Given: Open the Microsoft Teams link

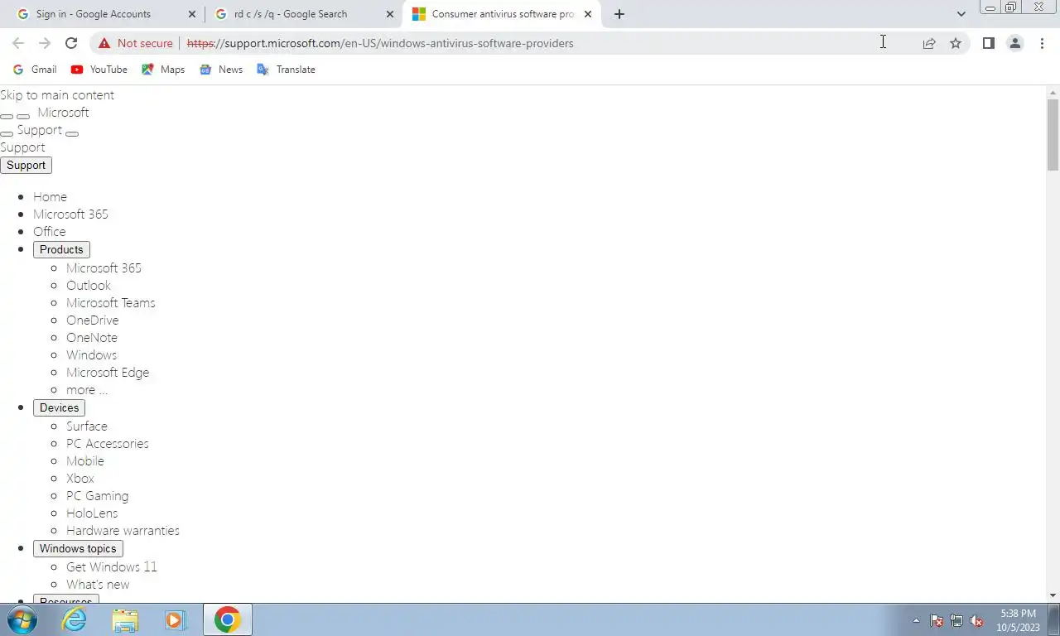Looking at the screenshot, I should pyautogui.click(x=111, y=303).
